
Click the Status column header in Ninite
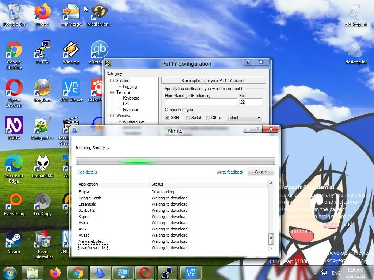coord(209,184)
